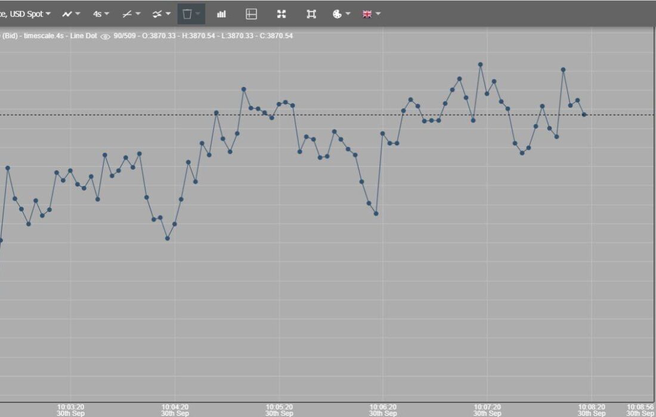Open the USD Spot instrument dropdown
The height and width of the screenshot is (417, 656).
tap(27, 14)
